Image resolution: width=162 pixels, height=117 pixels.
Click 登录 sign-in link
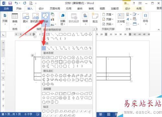159,8
